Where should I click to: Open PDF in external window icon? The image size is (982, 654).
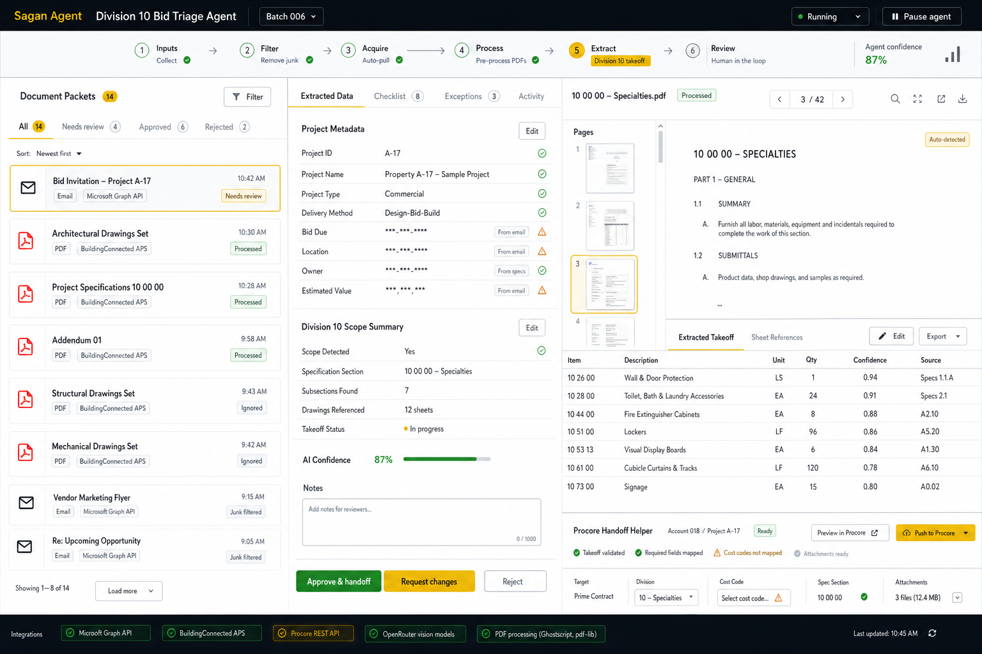coord(941,99)
